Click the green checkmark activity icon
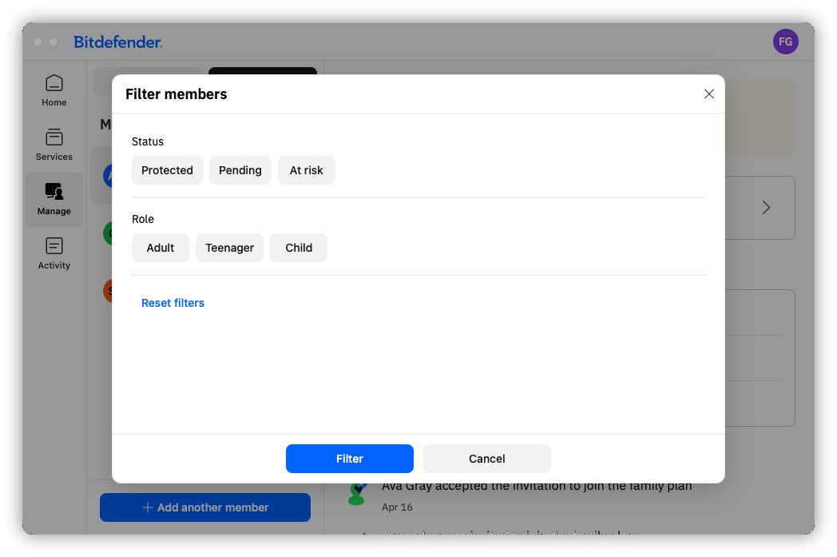This screenshot has height=557, width=837. tap(357, 494)
